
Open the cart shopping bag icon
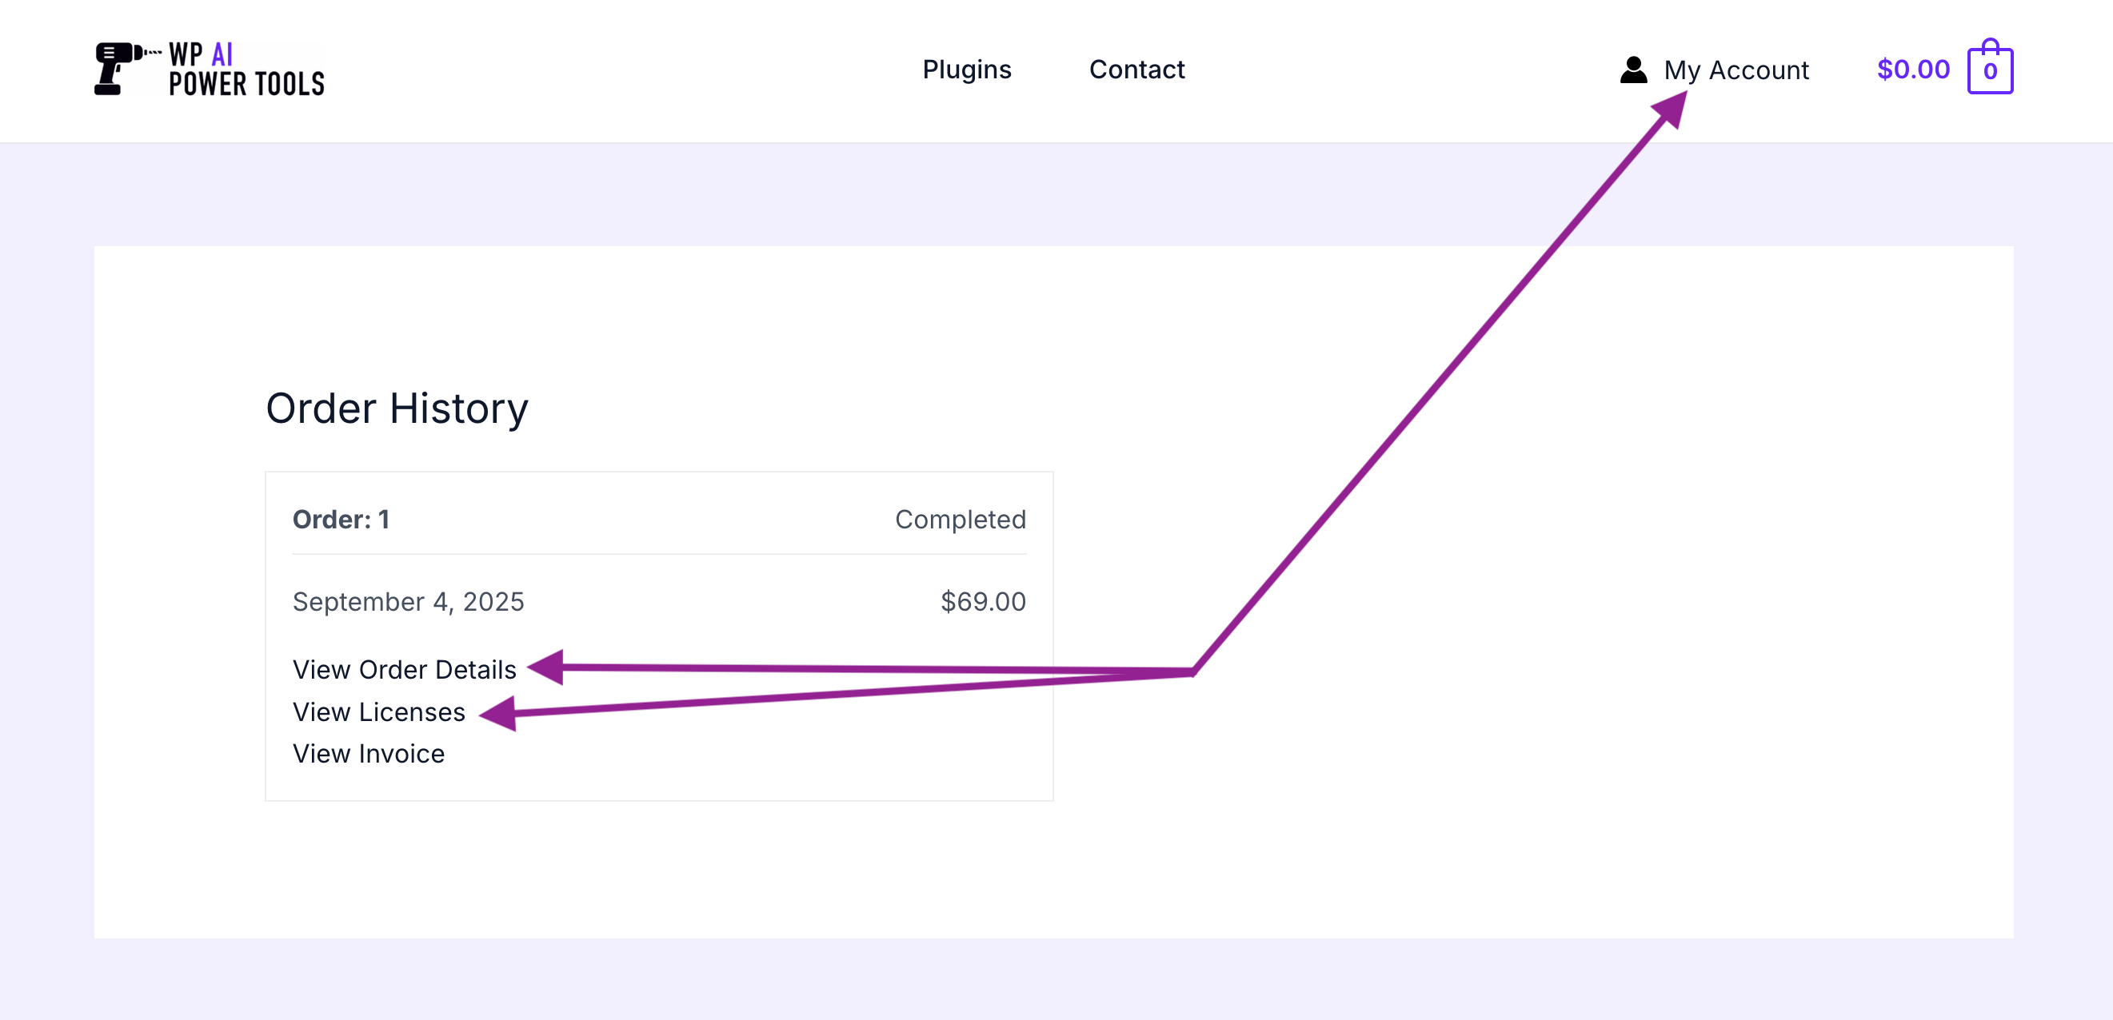click(1989, 70)
